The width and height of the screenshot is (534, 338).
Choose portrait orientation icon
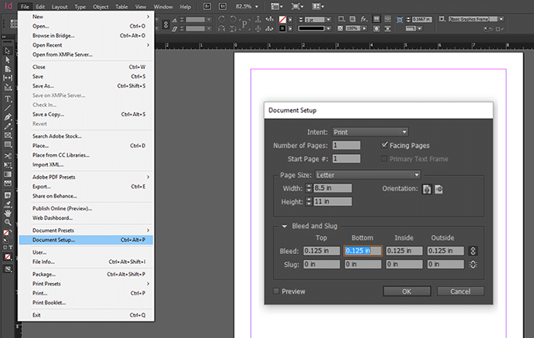426,189
